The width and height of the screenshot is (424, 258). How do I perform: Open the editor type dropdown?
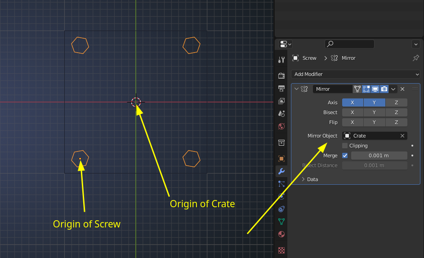[286, 44]
